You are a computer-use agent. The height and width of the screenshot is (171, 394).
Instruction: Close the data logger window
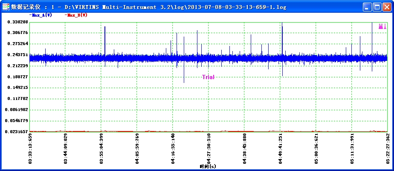[386, 7]
